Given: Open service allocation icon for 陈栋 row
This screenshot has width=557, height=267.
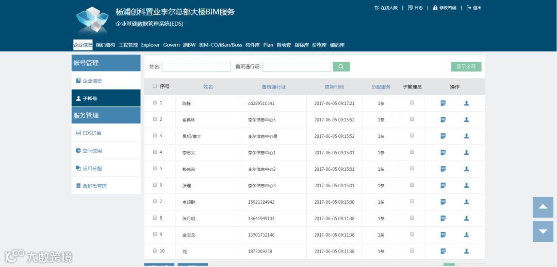Looking at the screenshot, I should (443, 103).
